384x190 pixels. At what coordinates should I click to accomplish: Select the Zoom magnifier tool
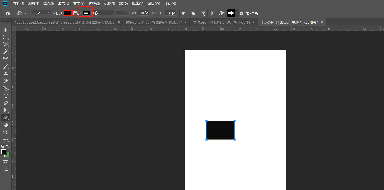coord(6,132)
